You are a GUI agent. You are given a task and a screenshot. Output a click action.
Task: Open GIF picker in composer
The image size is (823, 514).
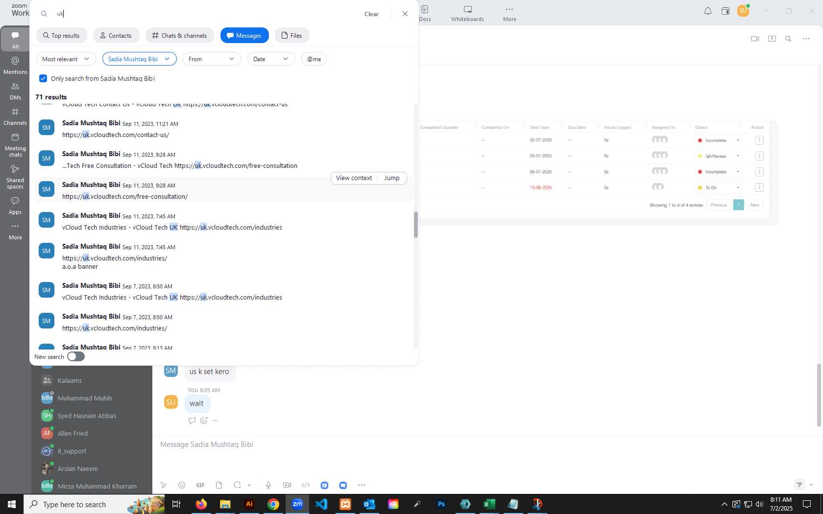coord(200,485)
